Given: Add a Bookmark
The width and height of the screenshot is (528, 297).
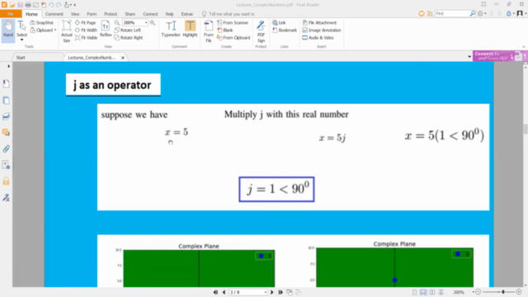Looking at the screenshot, I should coord(285,30).
